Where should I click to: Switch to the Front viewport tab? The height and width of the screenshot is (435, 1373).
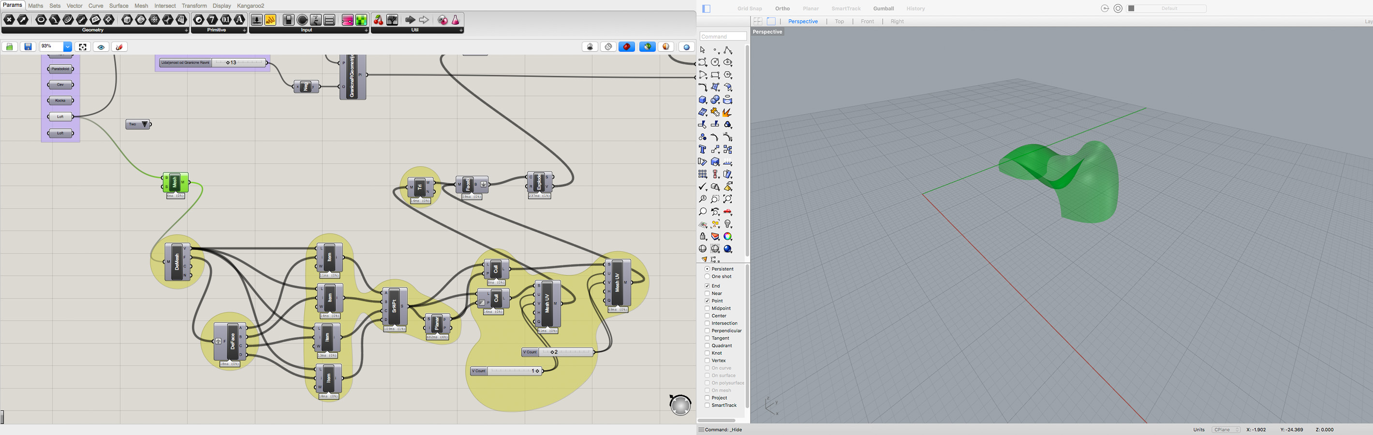pos(867,21)
